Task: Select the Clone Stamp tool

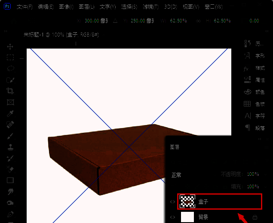Action: 10,147
